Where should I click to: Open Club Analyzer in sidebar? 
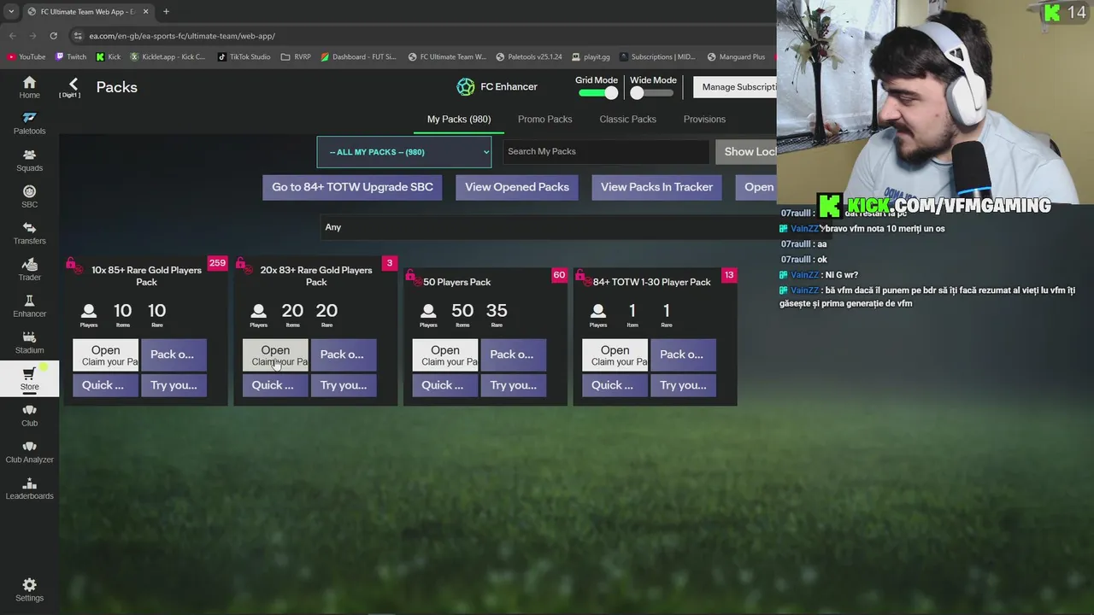29,452
